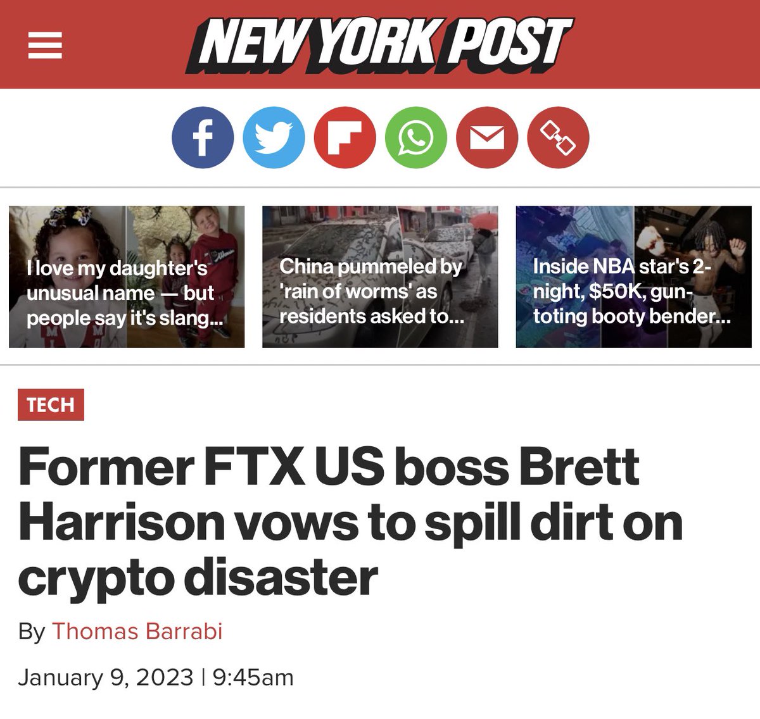Image resolution: width=760 pixels, height=719 pixels.
Task: Share article through WhatsApp
Action: (x=415, y=137)
